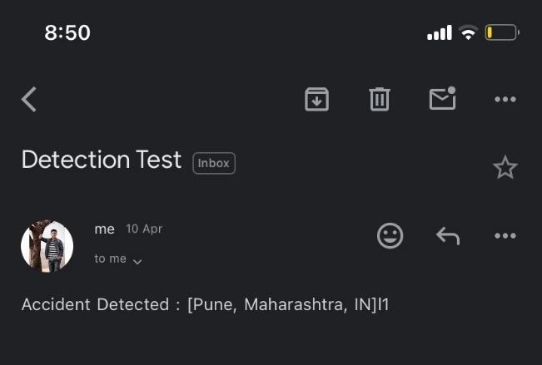Tap the sender name "me"
This screenshot has width=542, height=365.
[105, 229]
